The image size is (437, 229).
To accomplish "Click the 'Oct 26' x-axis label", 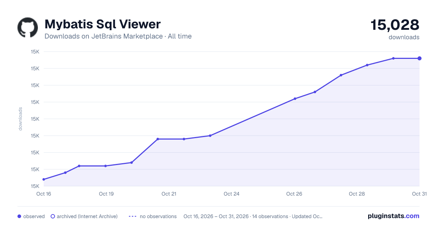I will pyautogui.click(x=294, y=194).
